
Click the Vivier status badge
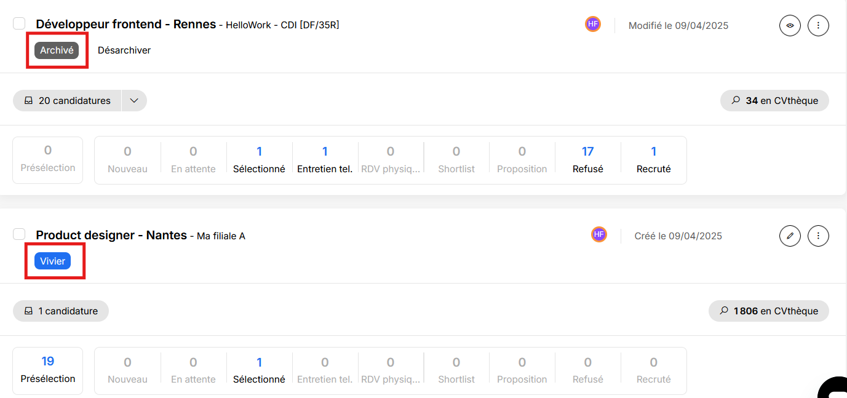pyautogui.click(x=53, y=261)
